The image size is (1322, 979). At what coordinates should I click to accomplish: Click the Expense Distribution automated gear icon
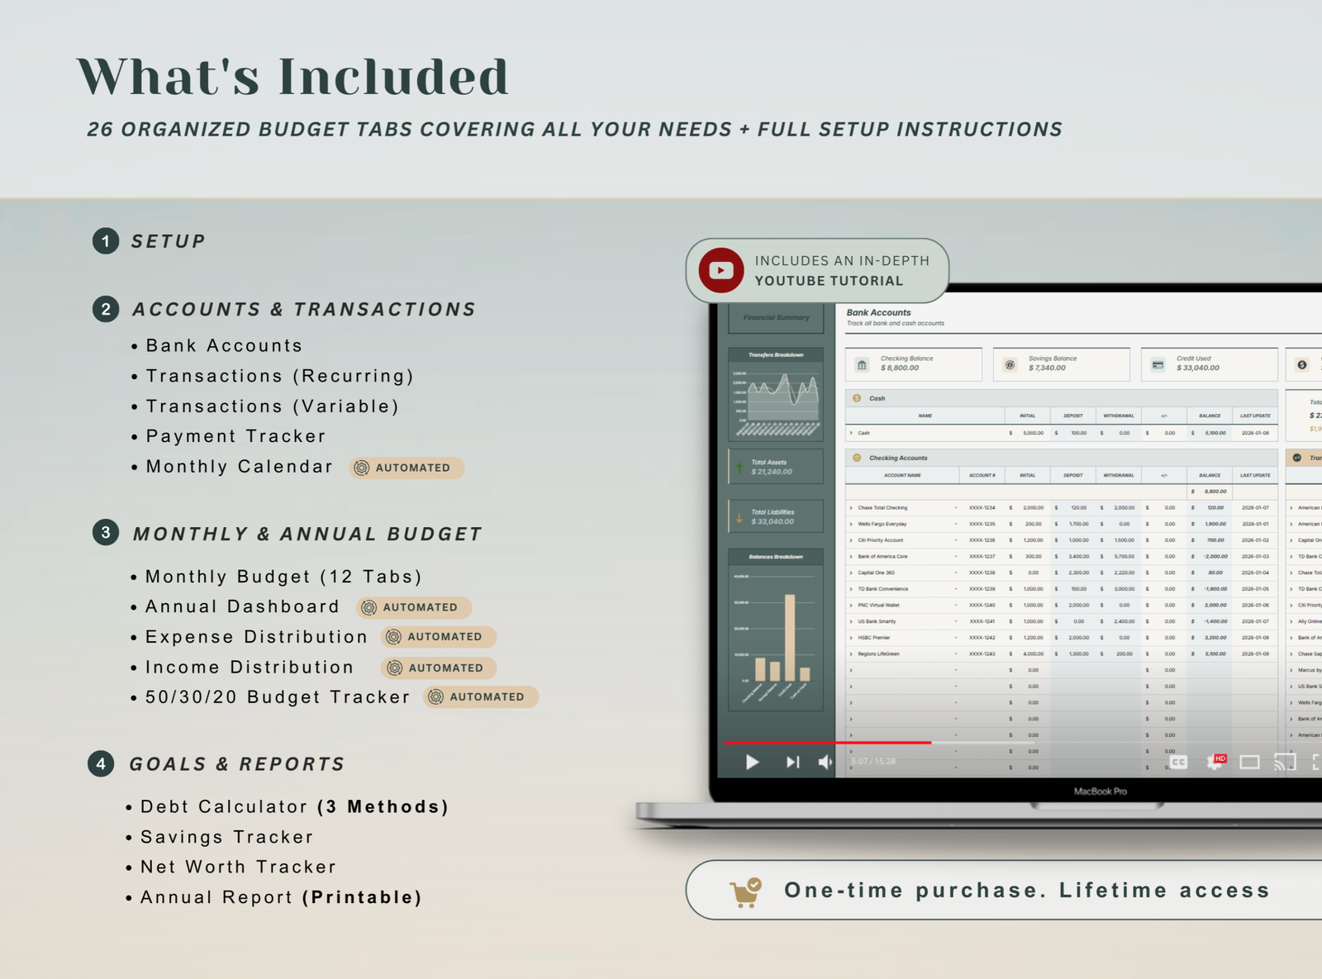[394, 637]
